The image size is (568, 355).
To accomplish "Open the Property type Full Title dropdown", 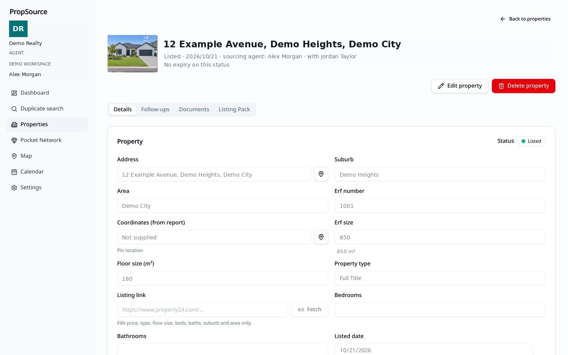I will (440, 278).
